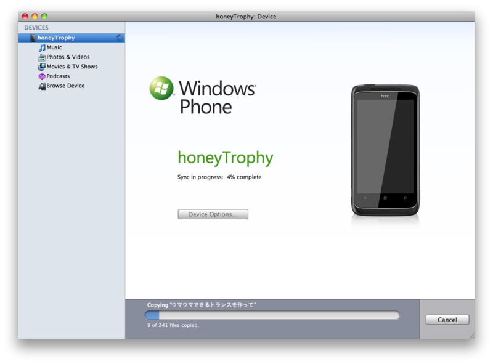Viewport: 493px width, 364px height.
Task: Click the Music note icon
Action: (42, 48)
